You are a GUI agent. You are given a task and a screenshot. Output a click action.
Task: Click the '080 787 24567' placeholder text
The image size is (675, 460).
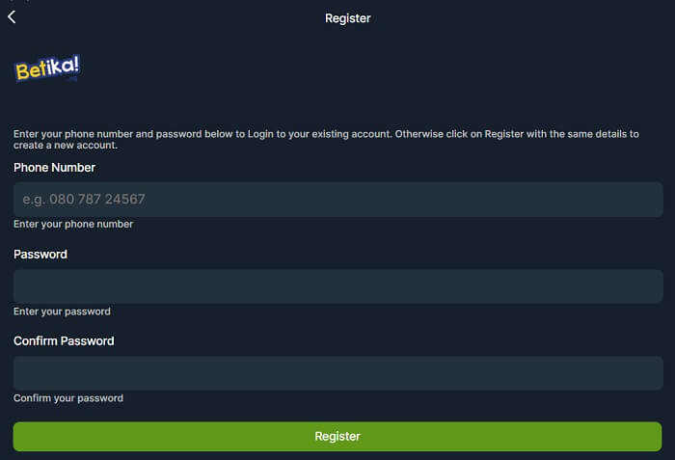pyautogui.click(x=96, y=199)
